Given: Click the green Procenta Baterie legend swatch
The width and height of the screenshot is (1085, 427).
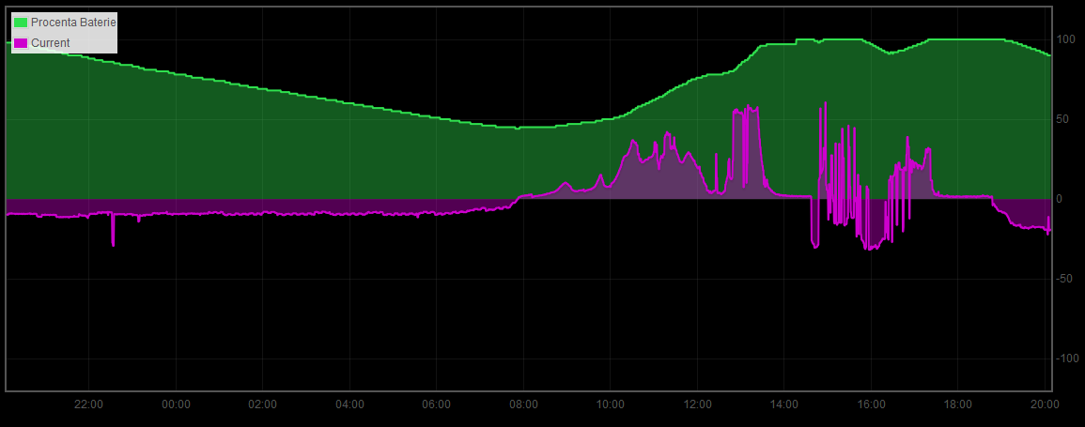Looking at the screenshot, I should [21, 22].
